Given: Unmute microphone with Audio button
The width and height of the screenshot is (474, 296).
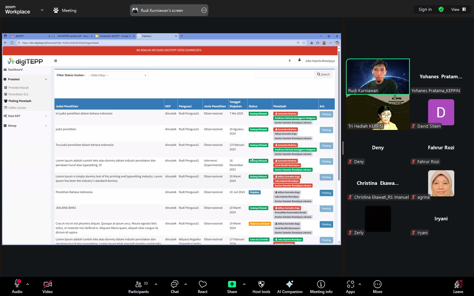Looking at the screenshot, I should (17, 284).
